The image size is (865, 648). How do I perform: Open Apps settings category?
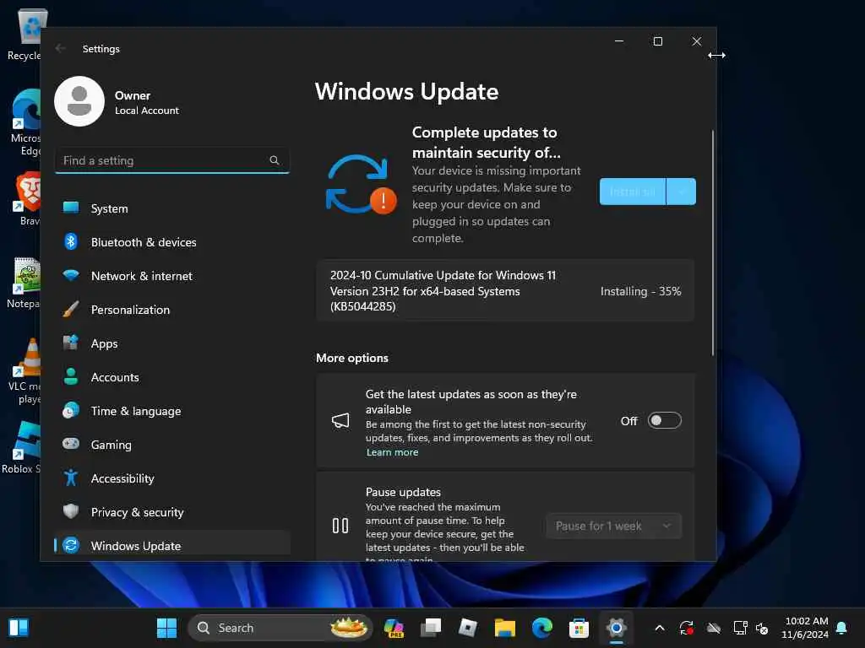tap(172, 343)
